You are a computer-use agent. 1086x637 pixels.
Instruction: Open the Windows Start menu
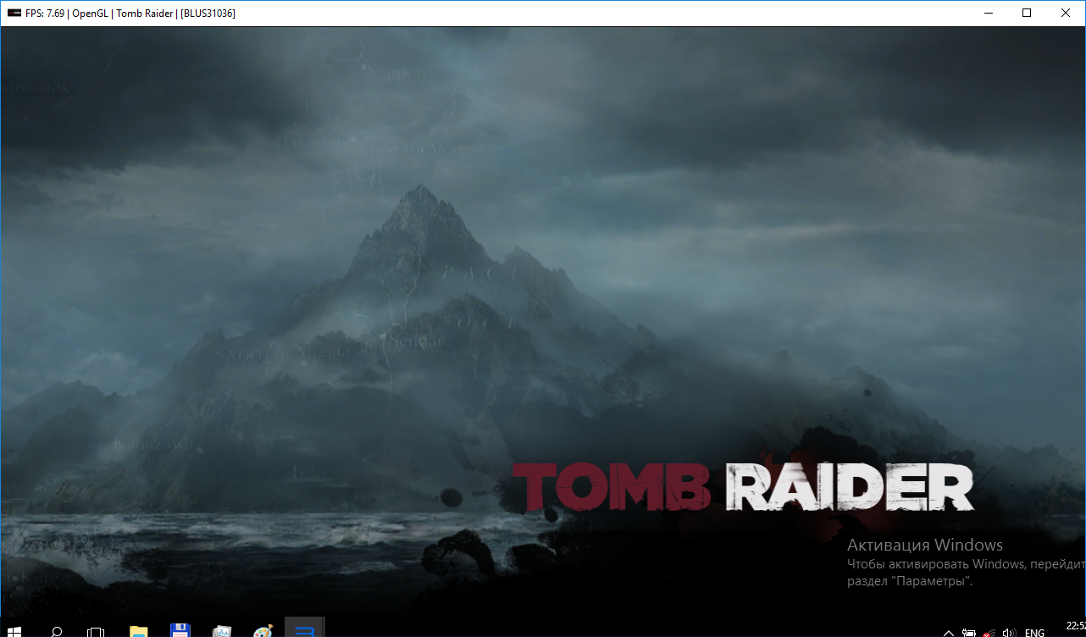[x=14, y=630]
